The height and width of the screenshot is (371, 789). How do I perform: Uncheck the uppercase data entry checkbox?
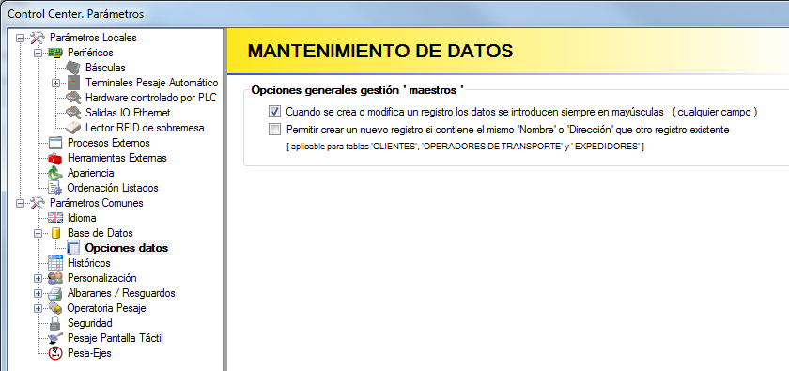pyautogui.click(x=274, y=111)
